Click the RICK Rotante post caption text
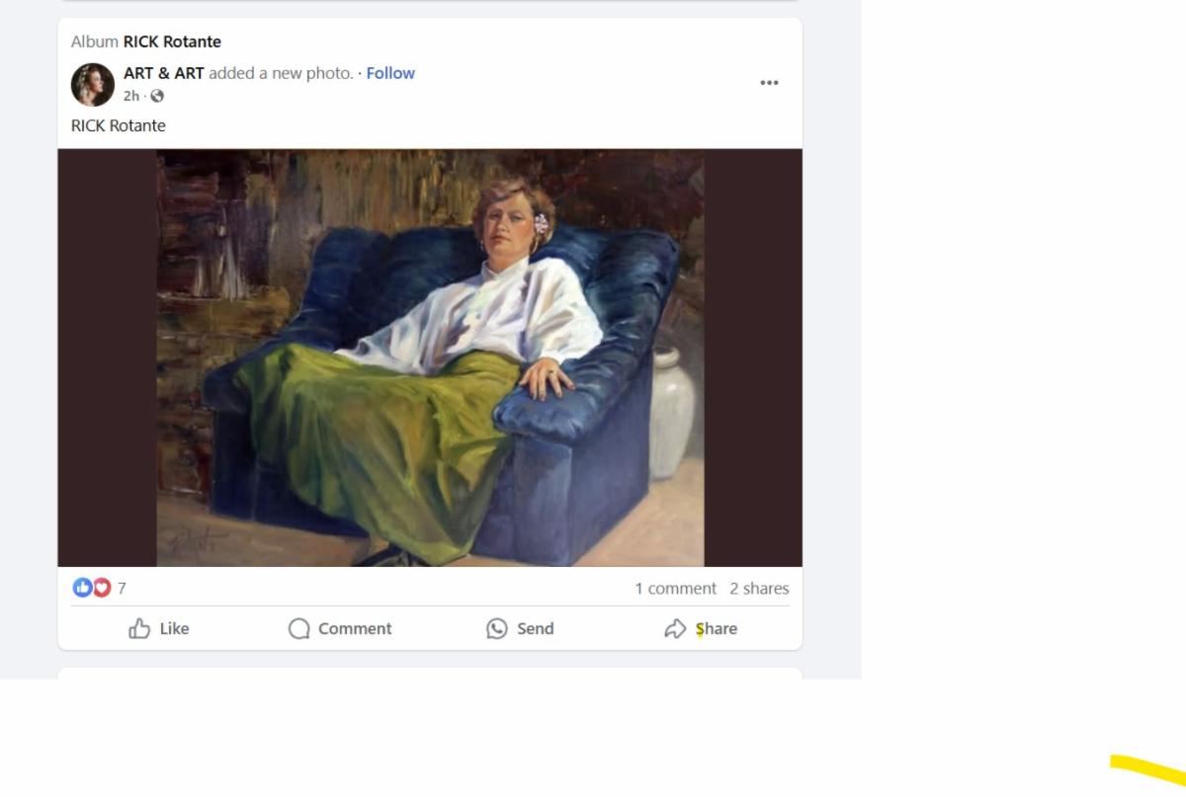1186x797 pixels. 119,125
